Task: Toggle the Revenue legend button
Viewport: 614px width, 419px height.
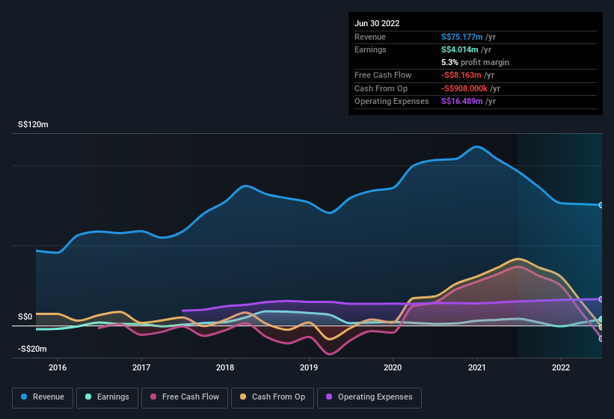Action: pyautogui.click(x=43, y=397)
